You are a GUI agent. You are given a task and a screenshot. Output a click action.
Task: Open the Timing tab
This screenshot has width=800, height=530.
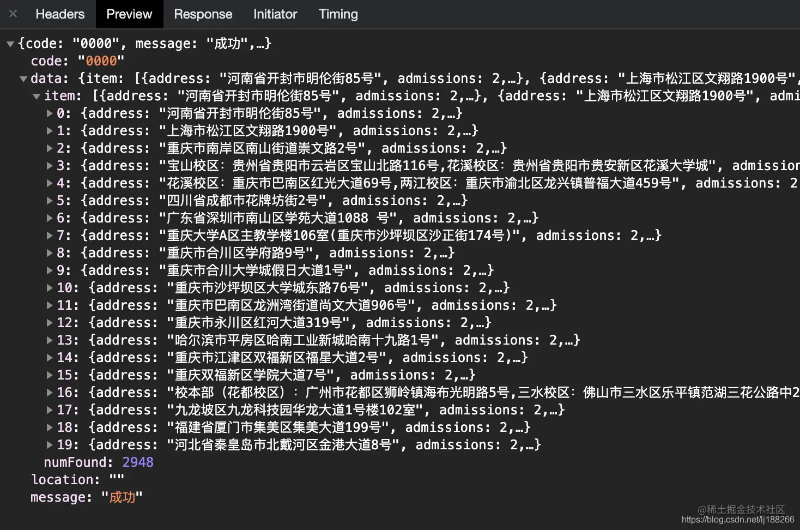pyautogui.click(x=338, y=14)
